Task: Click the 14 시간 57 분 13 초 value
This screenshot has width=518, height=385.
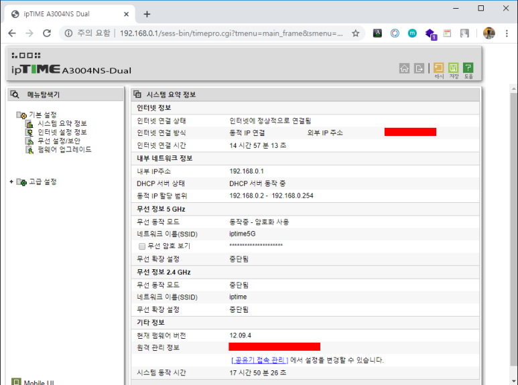Action: [258, 145]
